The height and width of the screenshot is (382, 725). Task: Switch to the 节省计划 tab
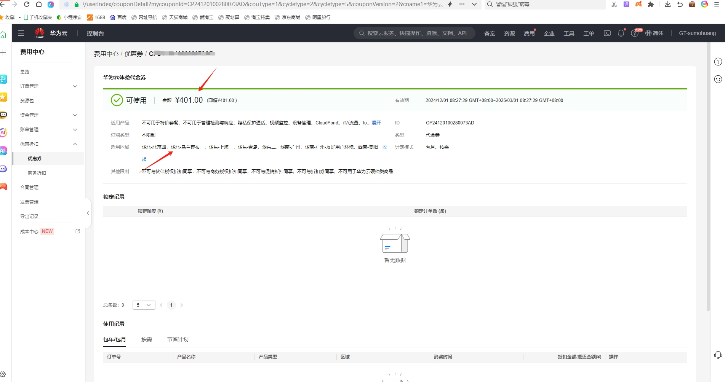click(x=178, y=339)
